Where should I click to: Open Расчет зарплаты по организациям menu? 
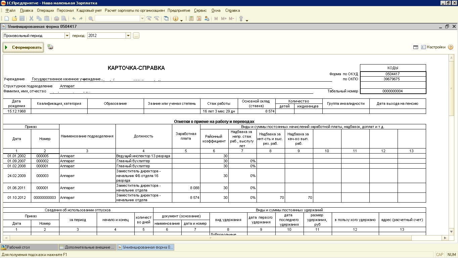[x=135, y=10]
